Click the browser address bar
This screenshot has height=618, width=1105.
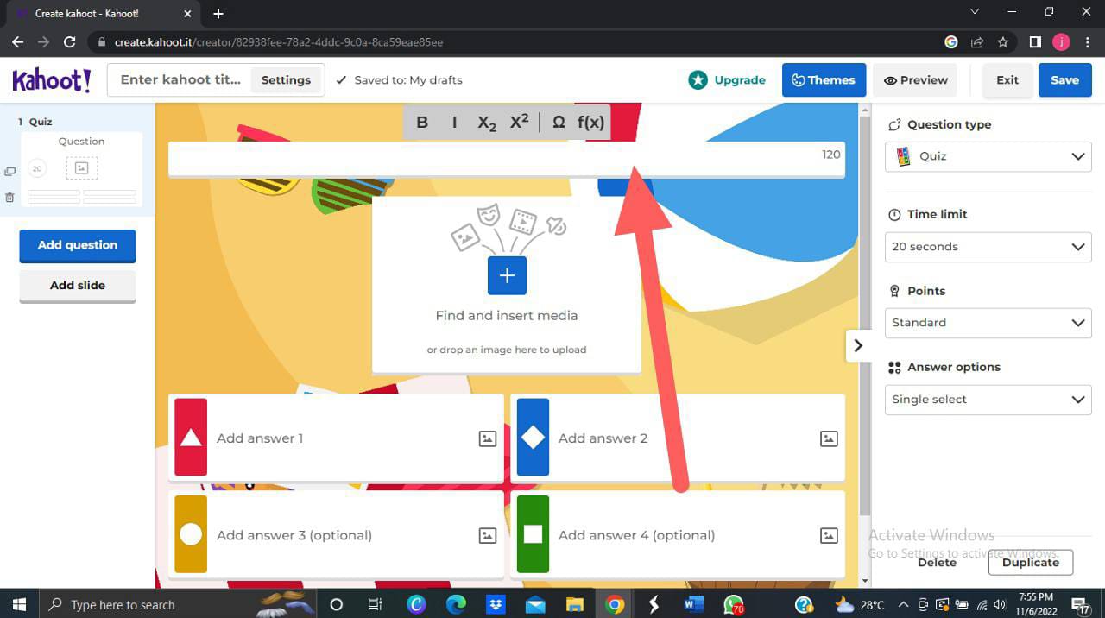(516, 41)
